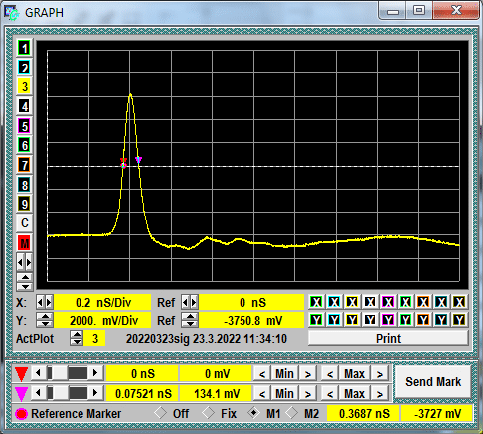Select green plot channel 6 button
This screenshot has width=483, height=434.
pyautogui.click(x=24, y=145)
